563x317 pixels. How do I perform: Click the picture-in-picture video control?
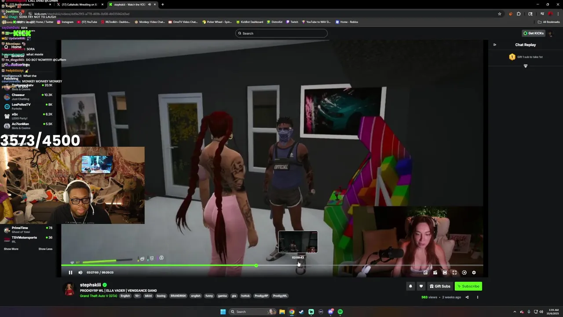(425, 273)
